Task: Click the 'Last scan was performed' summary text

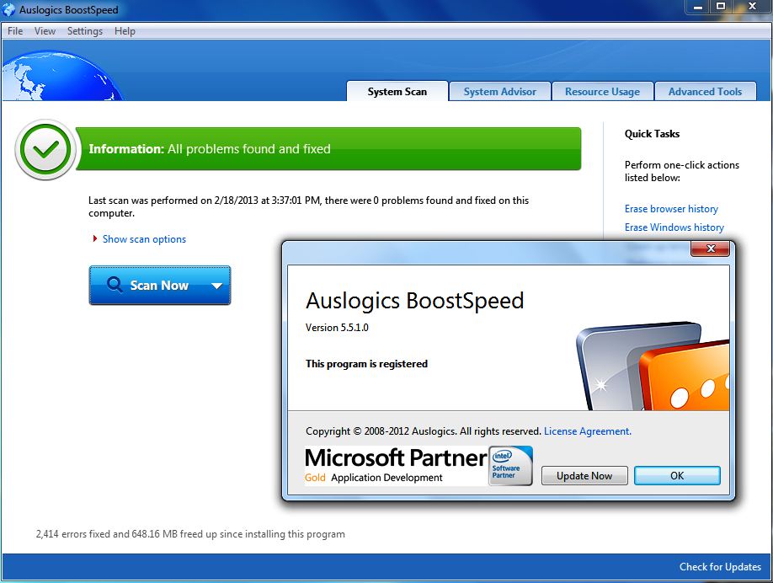Action: pos(308,206)
